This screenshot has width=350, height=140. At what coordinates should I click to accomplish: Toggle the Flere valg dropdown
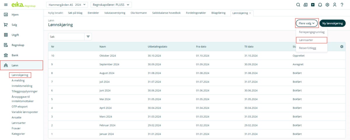(x=307, y=23)
